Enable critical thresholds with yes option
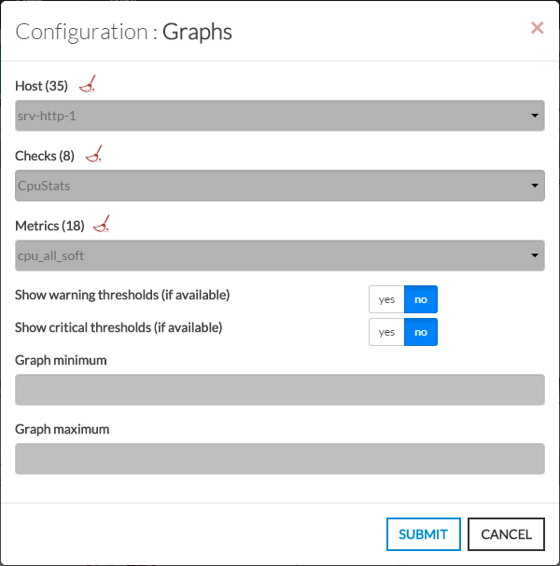 386,332
